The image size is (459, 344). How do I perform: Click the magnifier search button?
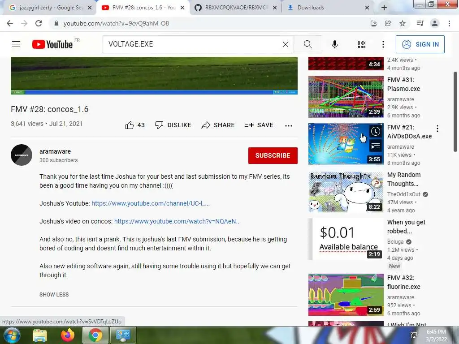click(x=307, y=44)
